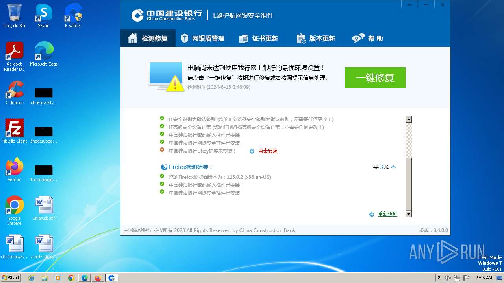
Task: Open the 帮助 tab
Action: pos(367,39)
